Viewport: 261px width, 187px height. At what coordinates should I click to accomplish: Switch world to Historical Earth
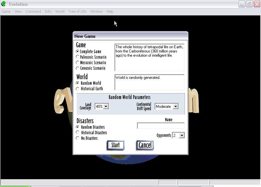[78, 89]
